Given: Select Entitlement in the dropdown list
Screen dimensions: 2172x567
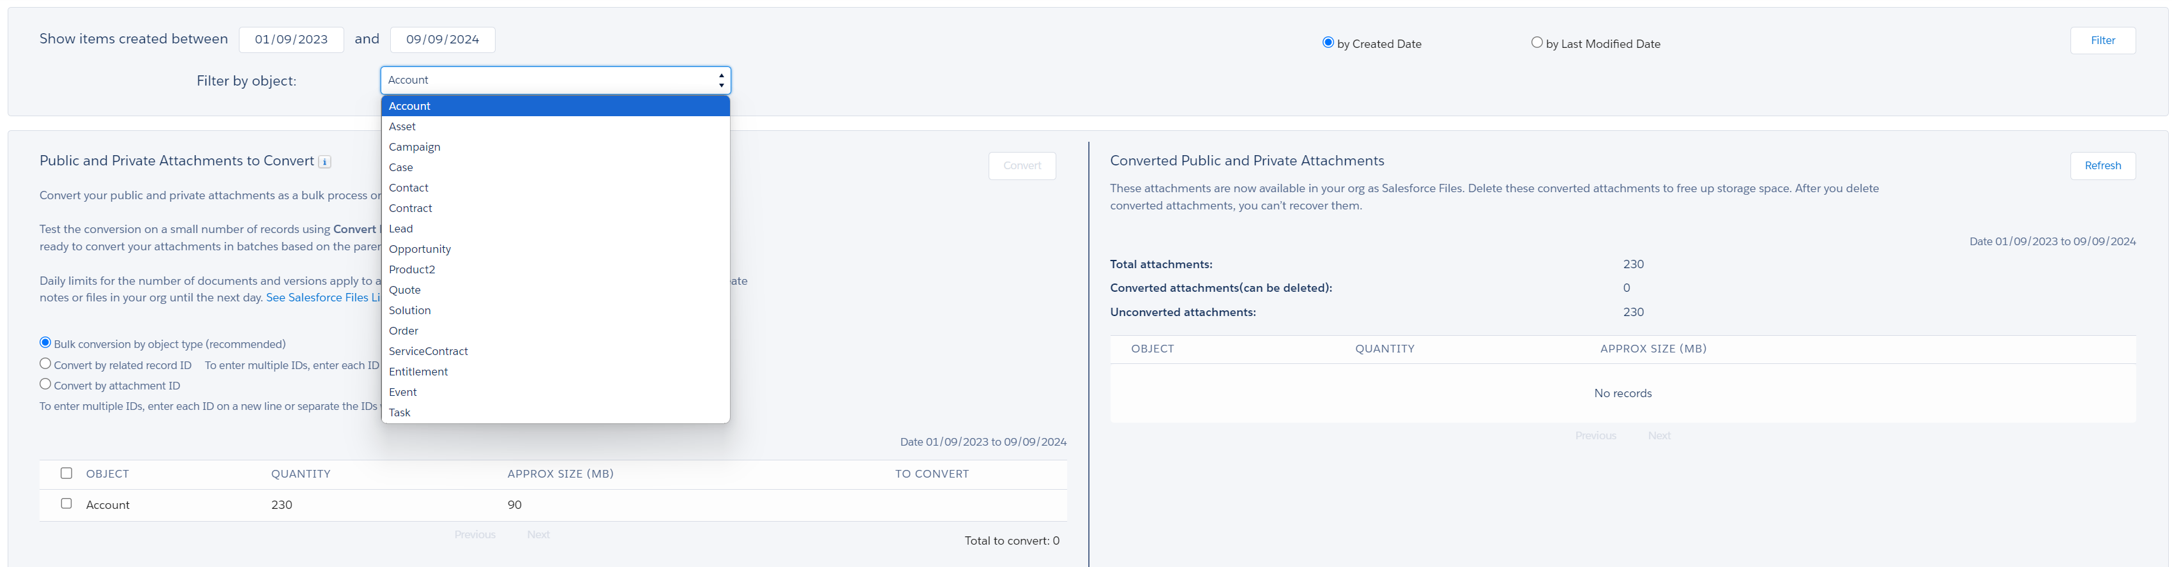Looking at the screenshot, I should (x=556, y=372).
